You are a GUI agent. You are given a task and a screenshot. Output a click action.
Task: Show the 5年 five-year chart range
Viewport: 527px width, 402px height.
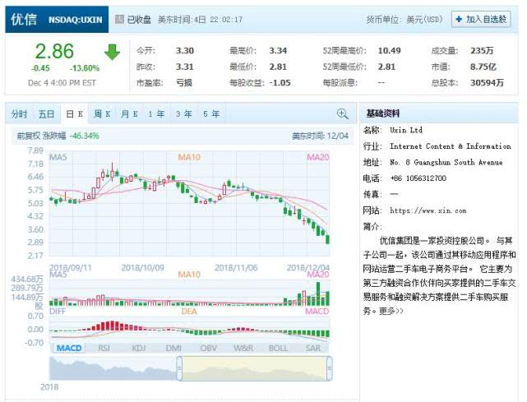pos(210,114)
